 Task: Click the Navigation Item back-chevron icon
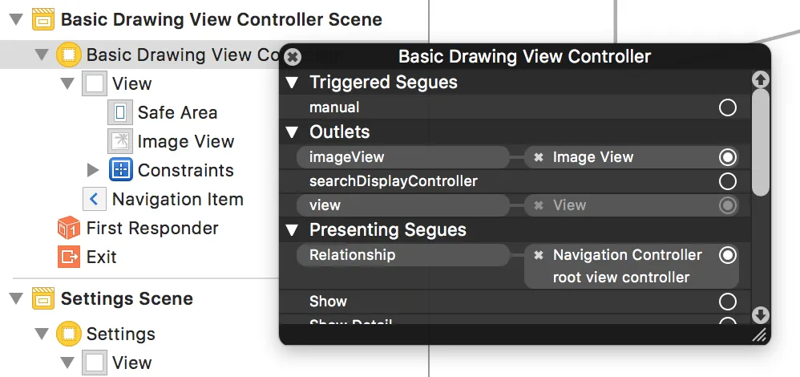pos(95,199)
